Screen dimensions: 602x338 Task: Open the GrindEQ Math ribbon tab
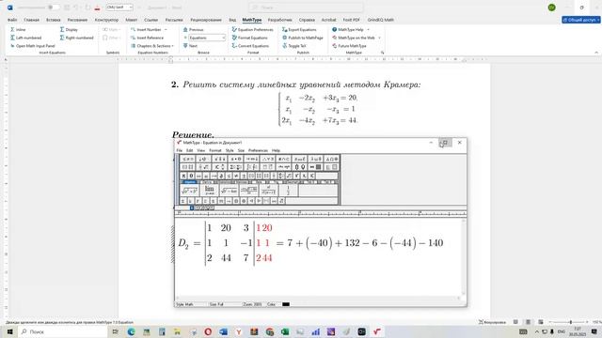click(x=380, y=20)
